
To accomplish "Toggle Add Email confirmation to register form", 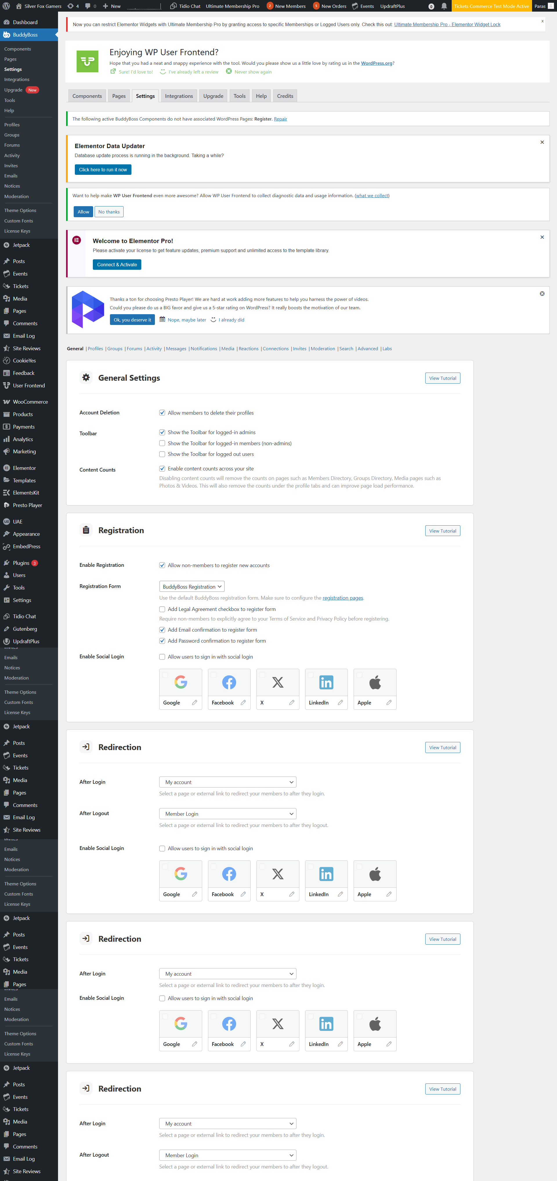I will click(x=162, y=630).
